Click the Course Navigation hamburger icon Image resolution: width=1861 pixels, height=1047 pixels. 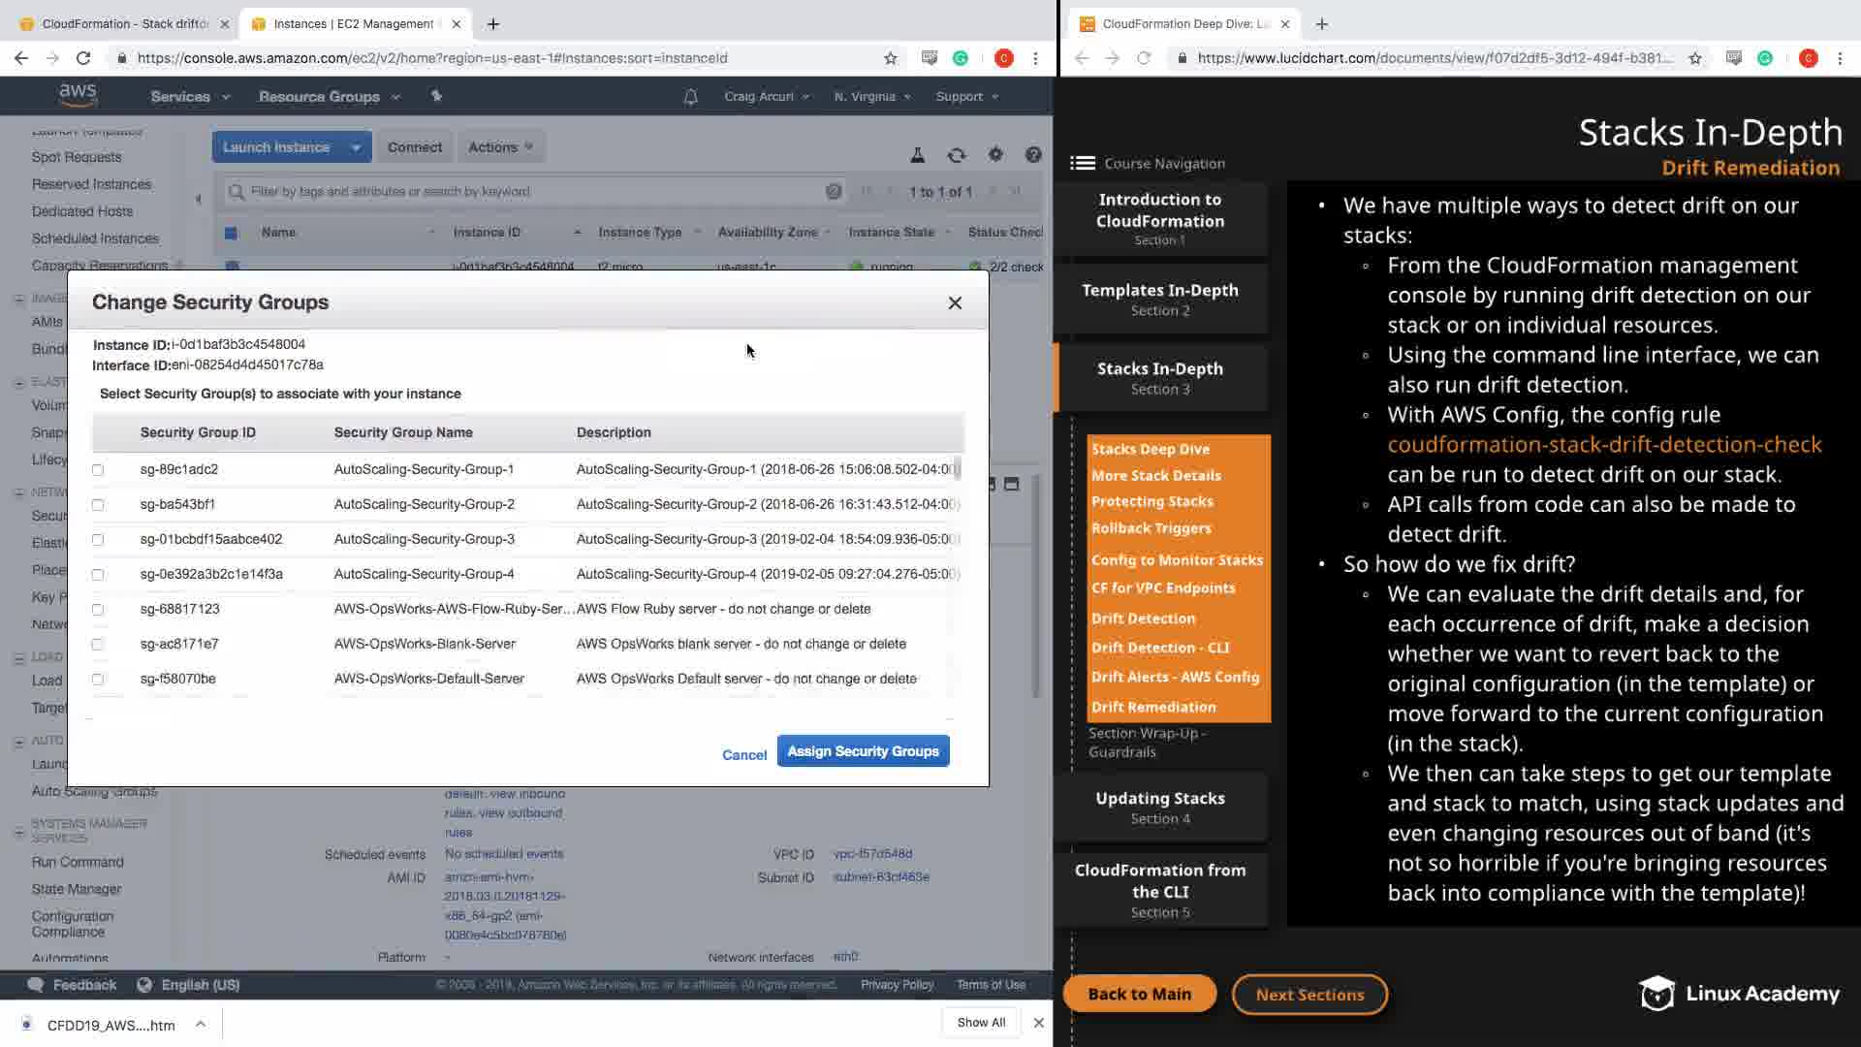(x=1082, y=163)
